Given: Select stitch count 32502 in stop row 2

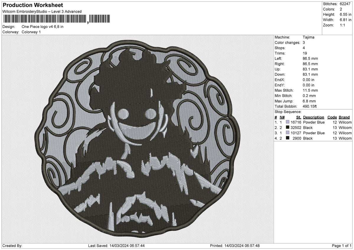Looking at the screenshot, I should click(x=296, y=128).
